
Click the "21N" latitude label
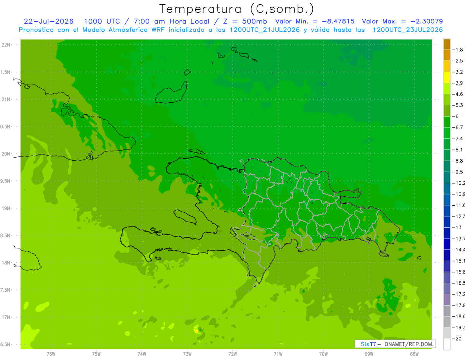pyautogui.click(x=6, y=99)
